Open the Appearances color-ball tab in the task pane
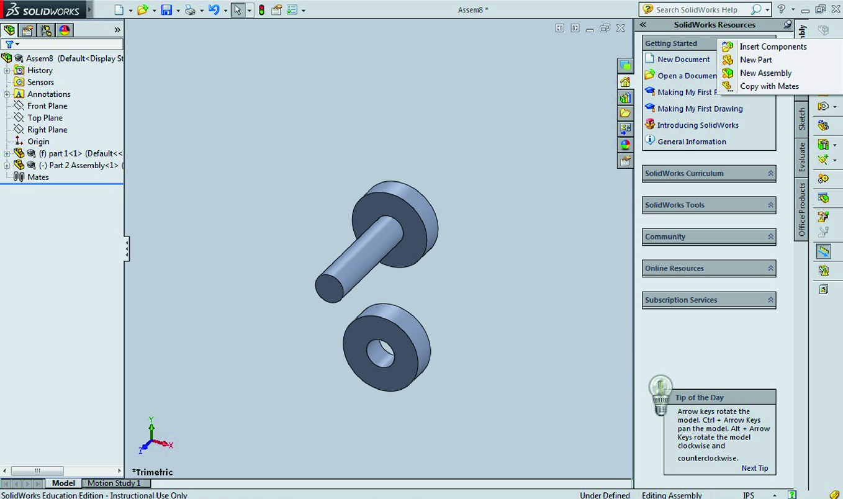The height and width of the screenshot is (499, 843). (625, 145)
